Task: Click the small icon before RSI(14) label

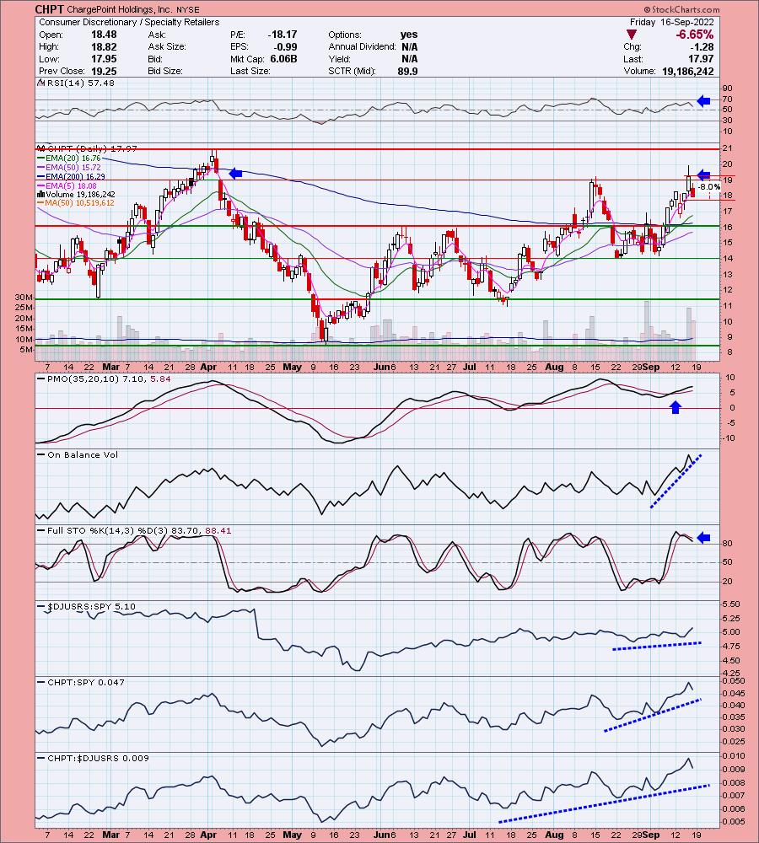Action: (x=41, y=83)
